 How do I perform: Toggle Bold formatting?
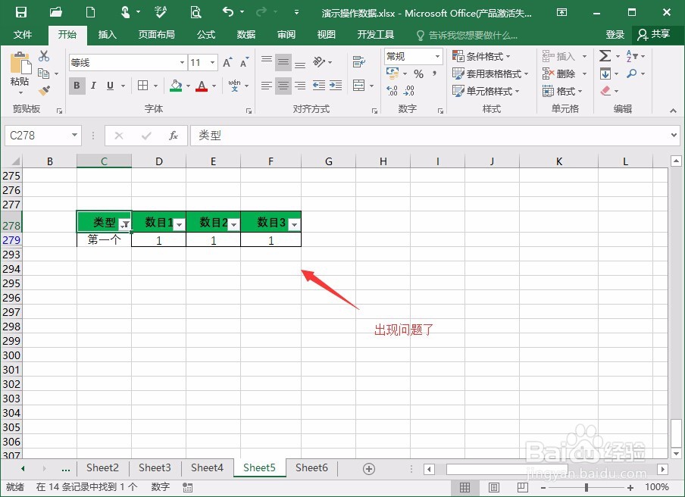(x=77, y=86)
